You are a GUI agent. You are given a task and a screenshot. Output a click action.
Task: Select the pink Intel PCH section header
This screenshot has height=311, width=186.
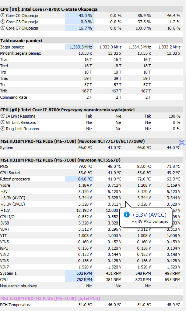pyautogui.click(x=91, y=298)
